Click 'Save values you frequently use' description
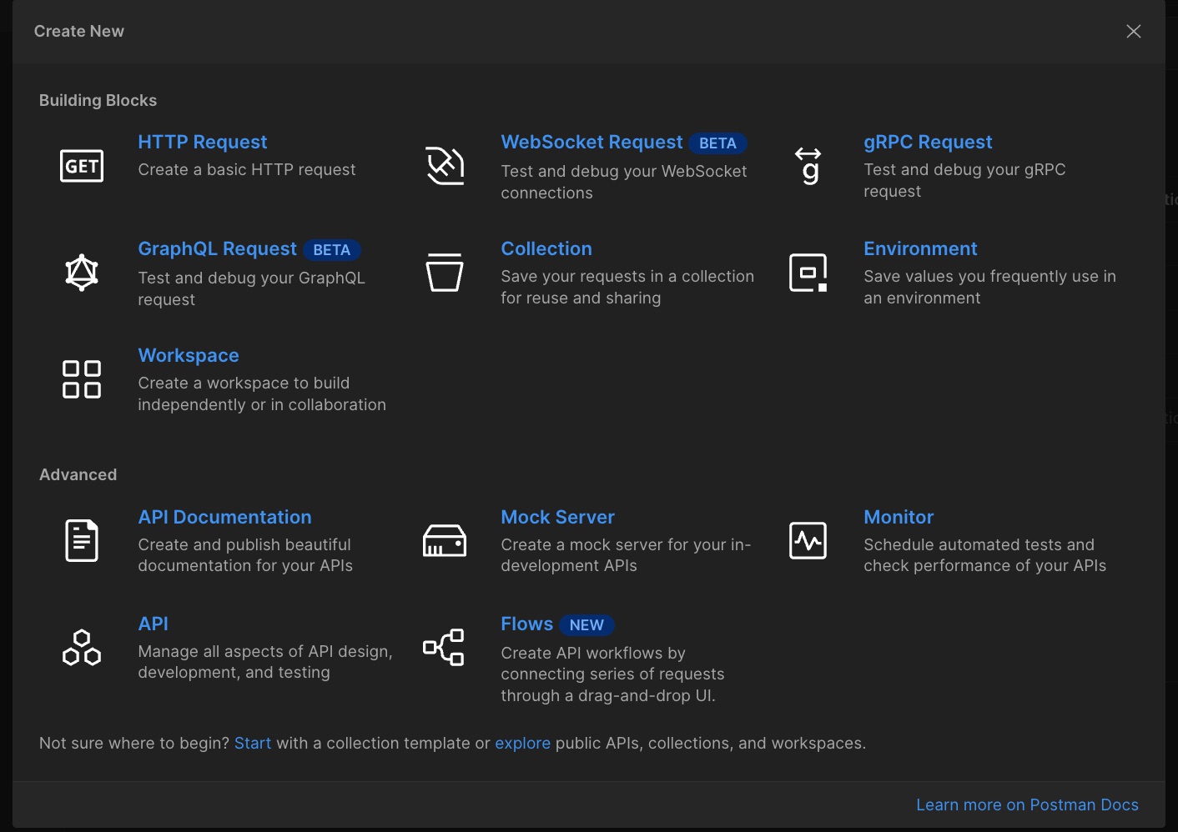The height and width of the screenshot is (832, 1178). click(989, 287)
